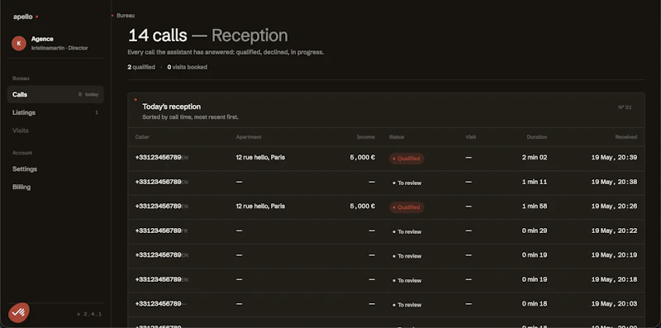Screen dimensions: 661x328
Task: Go to Billing
Action: click(x=21, y=188)
